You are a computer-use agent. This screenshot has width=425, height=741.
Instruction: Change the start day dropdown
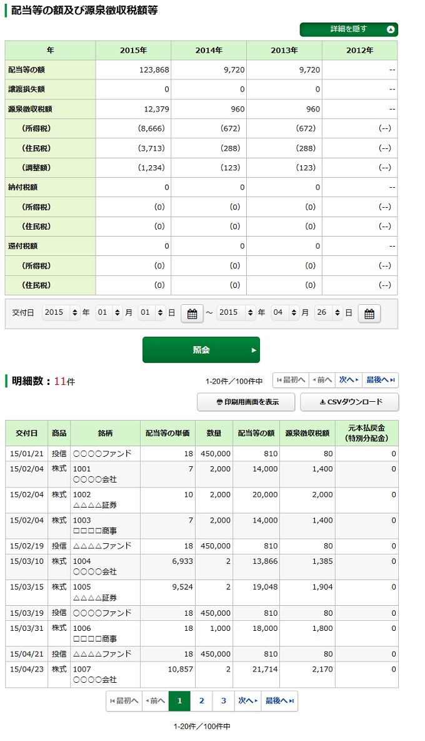(152, 313)
